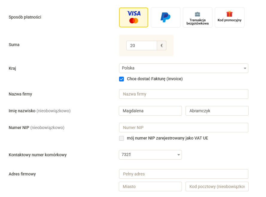Click the Polska selected country text
266x197 pixels.
pos(128,68)
